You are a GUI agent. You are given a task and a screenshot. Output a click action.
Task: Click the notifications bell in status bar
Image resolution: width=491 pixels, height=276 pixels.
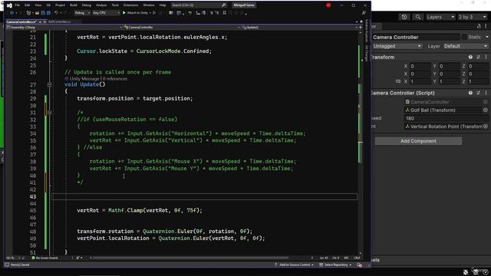pyautogui.click(x=360, y=265)
